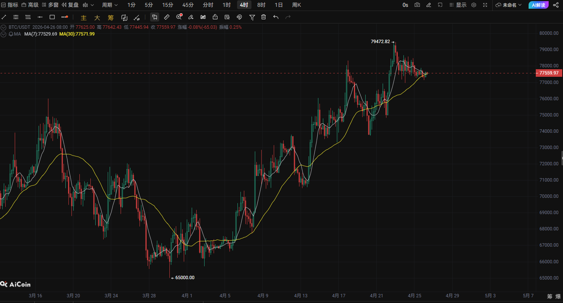Click the BTC/USDT symbol label
This screenshot has width=563, height=303.
click(19, 27)
